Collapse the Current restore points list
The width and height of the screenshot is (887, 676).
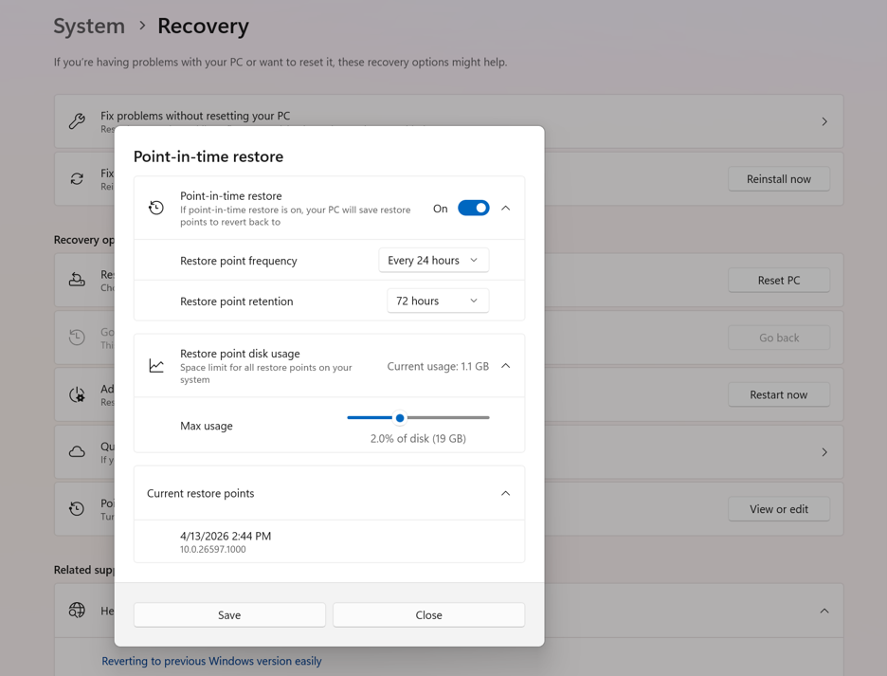(x=506, y=493)
